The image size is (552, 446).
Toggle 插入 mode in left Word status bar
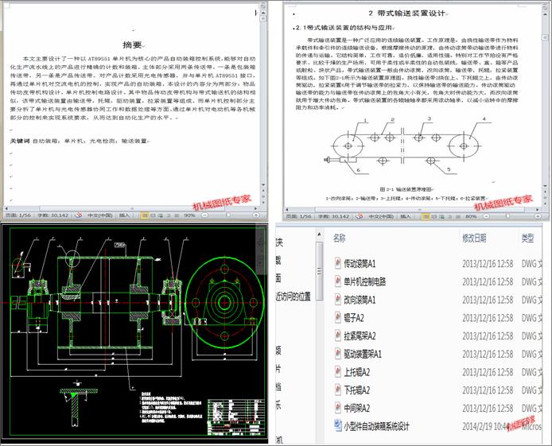124,215
